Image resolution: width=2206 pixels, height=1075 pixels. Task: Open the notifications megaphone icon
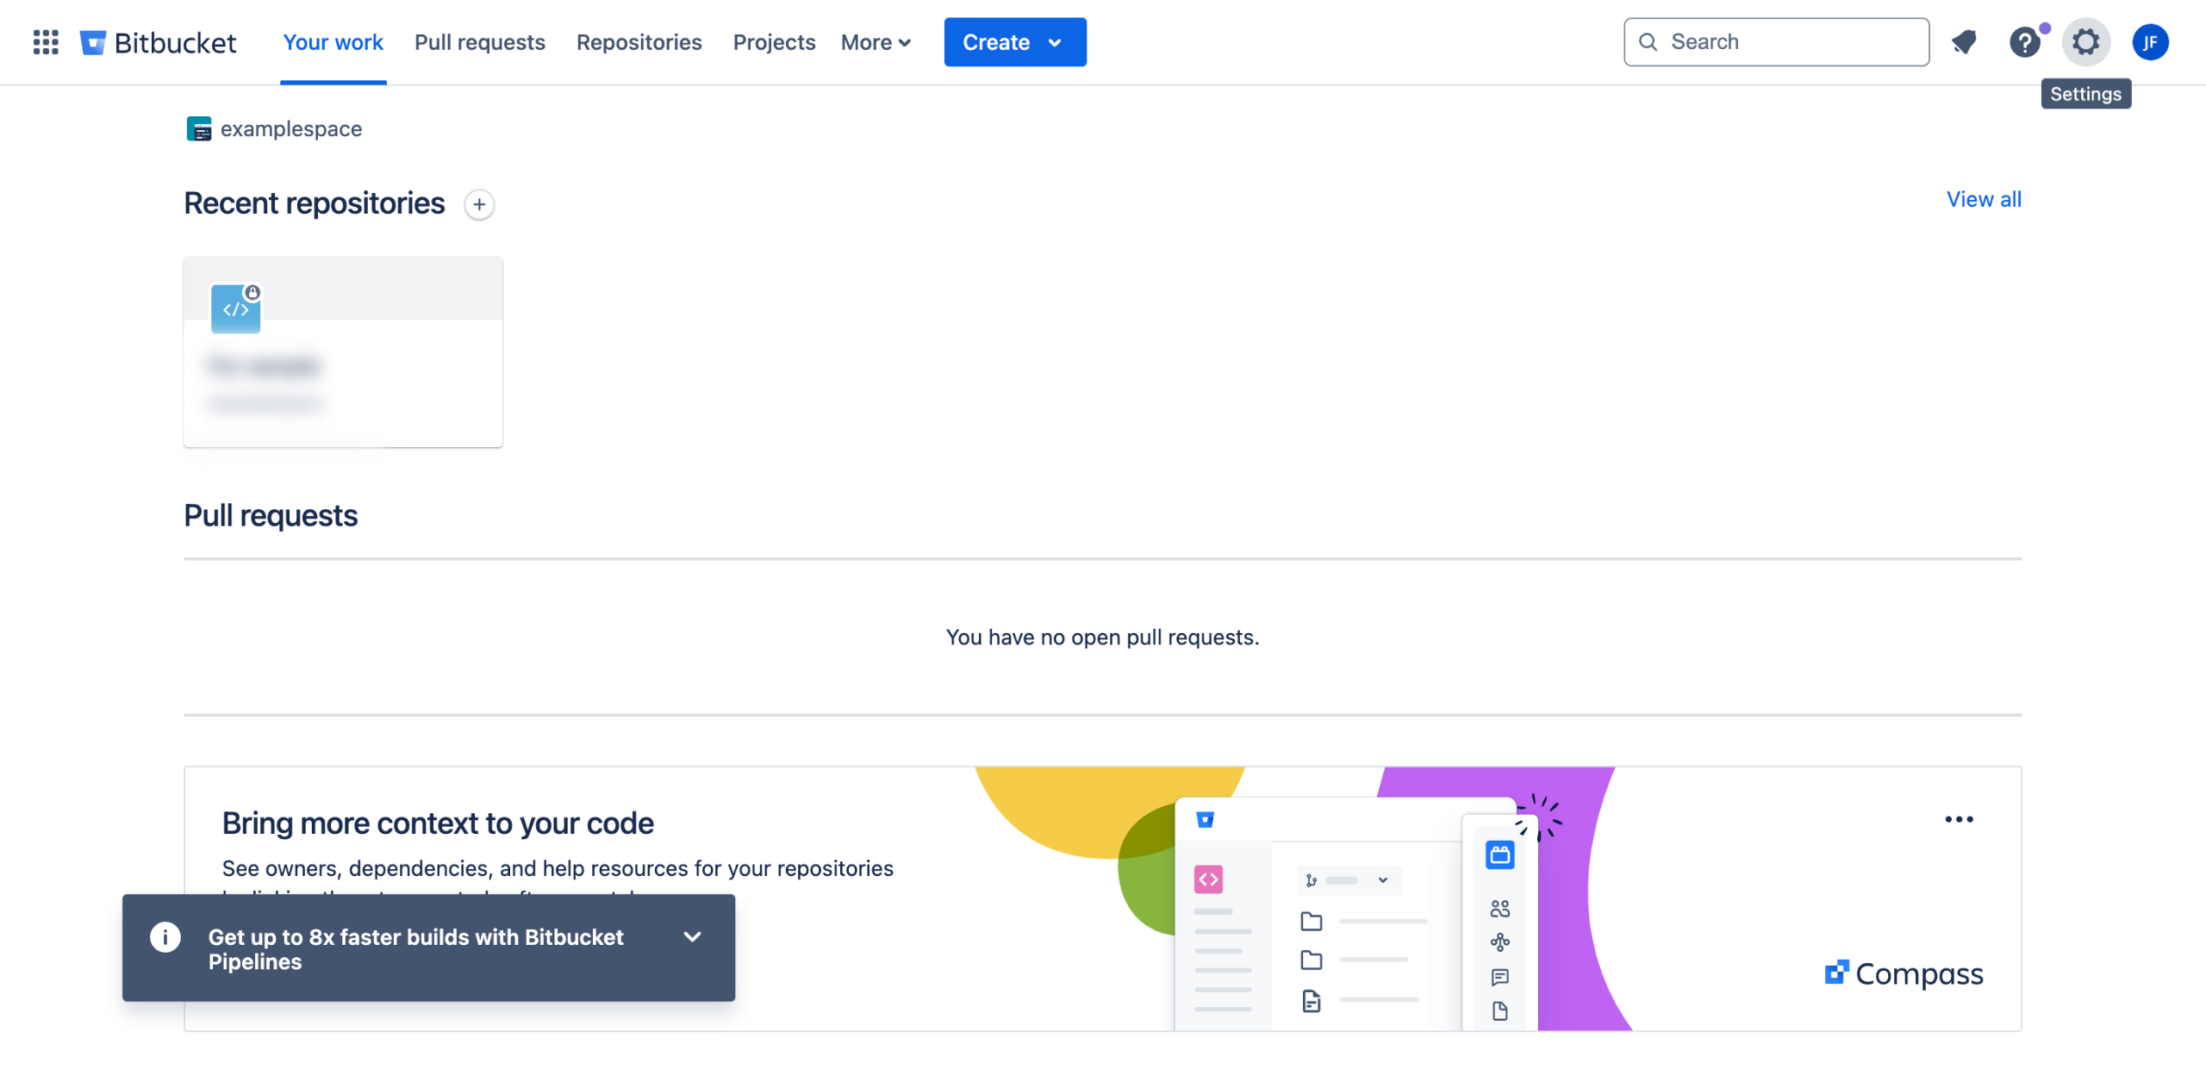tap(1964, 41)
